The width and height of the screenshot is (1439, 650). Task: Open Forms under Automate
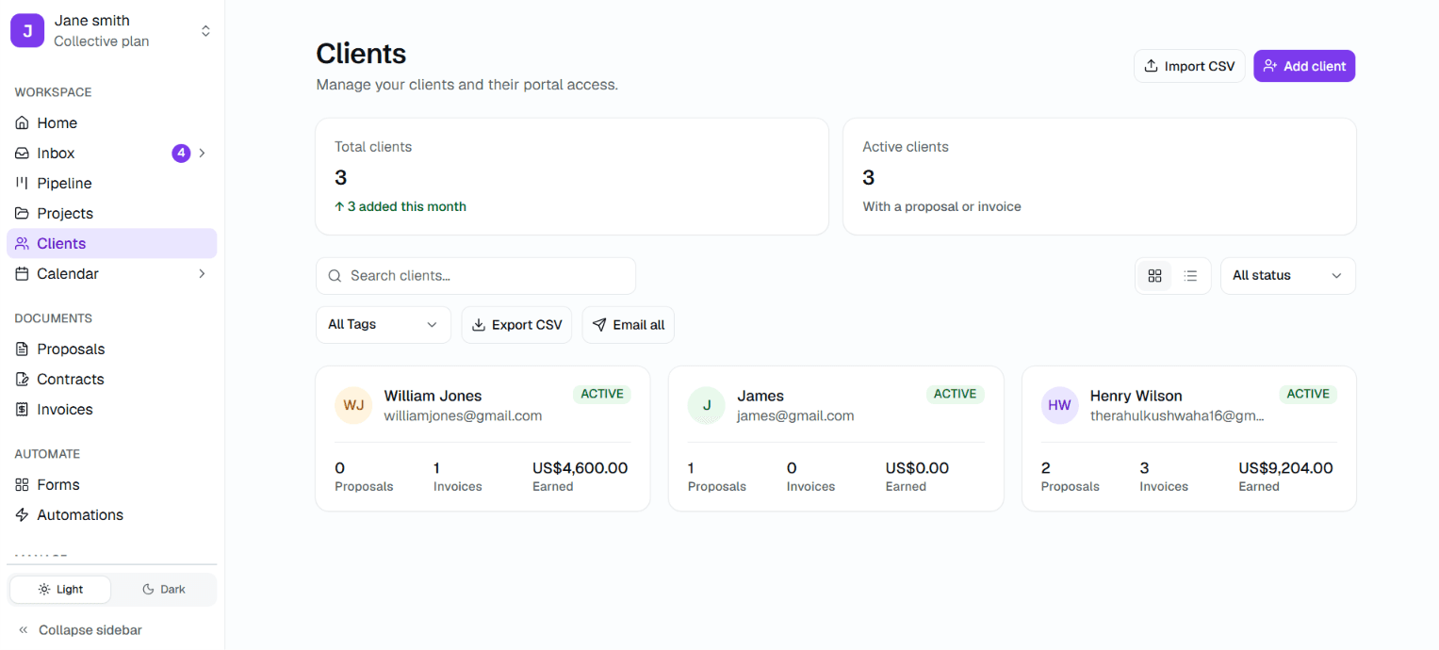(111, 484)
